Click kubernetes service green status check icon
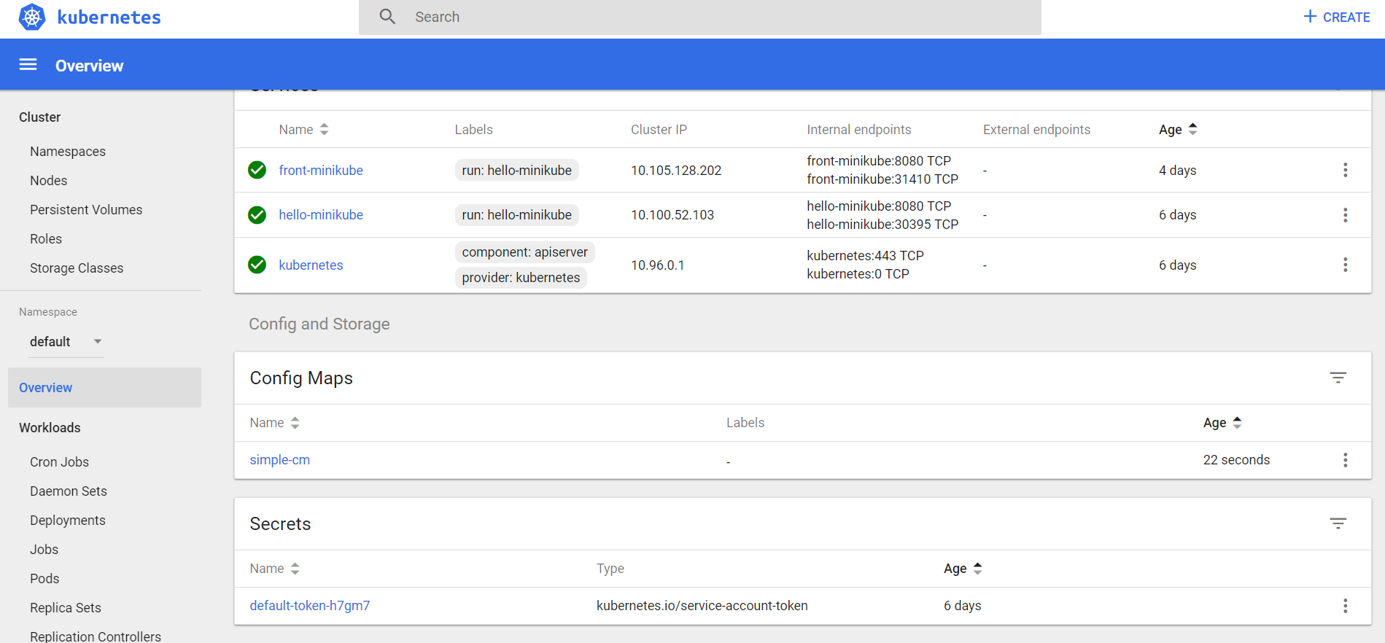 (x=257, y=265)
